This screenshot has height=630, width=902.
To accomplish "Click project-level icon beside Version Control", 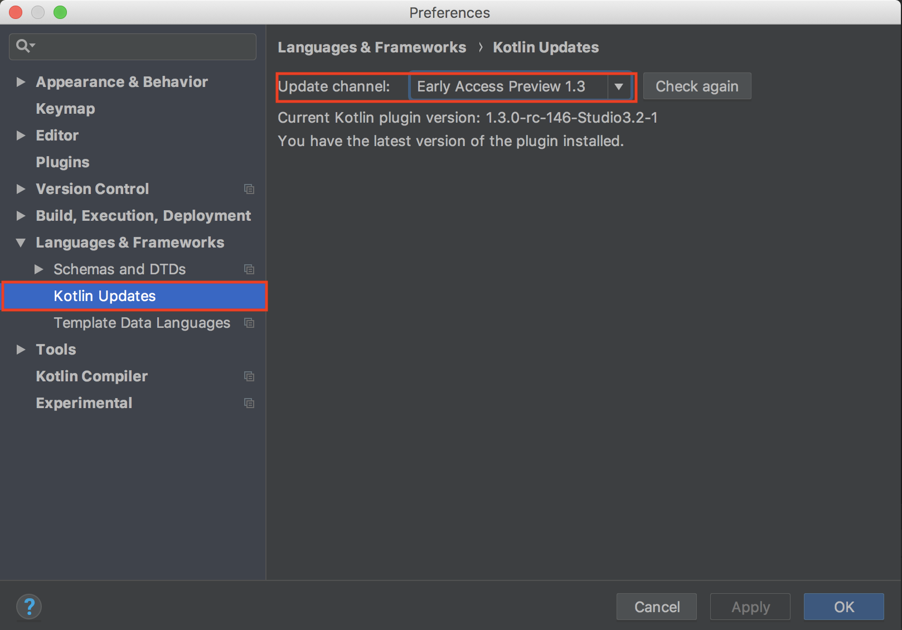I will (249, 189).
